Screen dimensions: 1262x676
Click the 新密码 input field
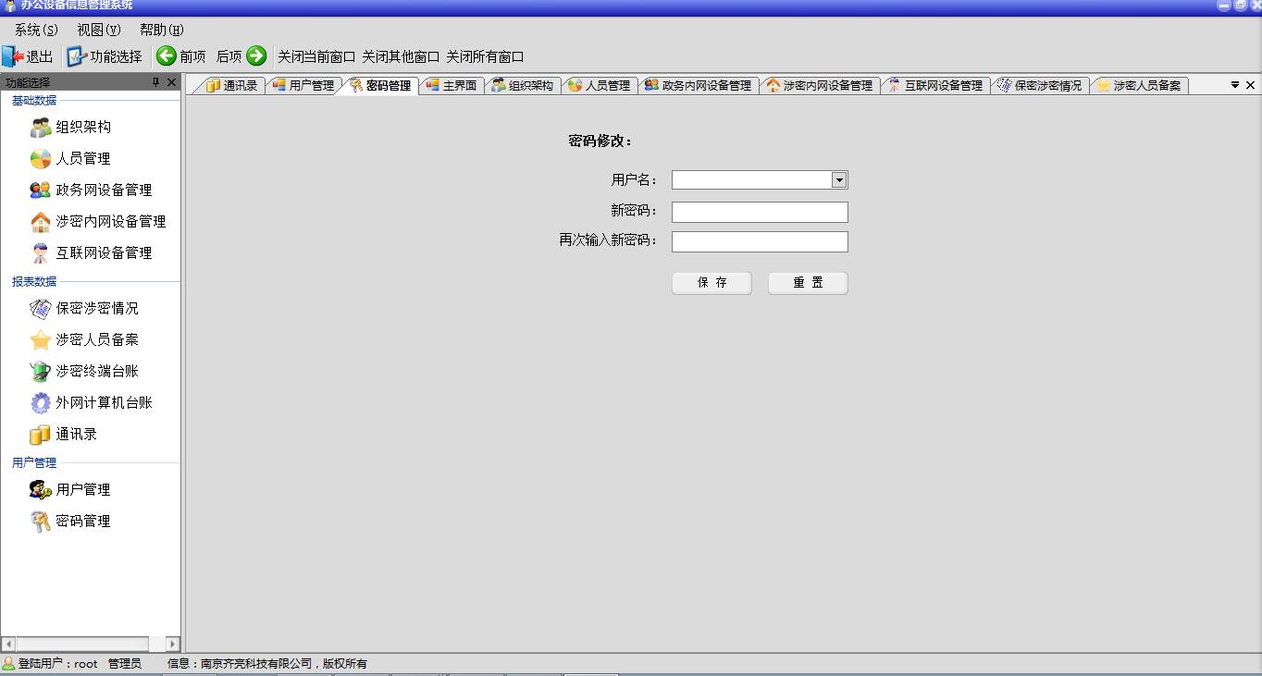coord(759,213)
